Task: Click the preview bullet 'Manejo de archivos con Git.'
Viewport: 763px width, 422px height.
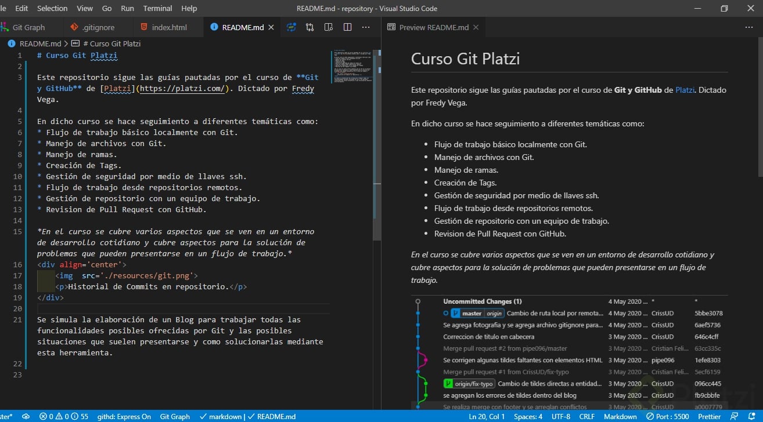Action: 484,157
